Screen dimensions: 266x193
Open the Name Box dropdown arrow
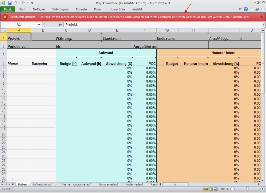[39, 25]
